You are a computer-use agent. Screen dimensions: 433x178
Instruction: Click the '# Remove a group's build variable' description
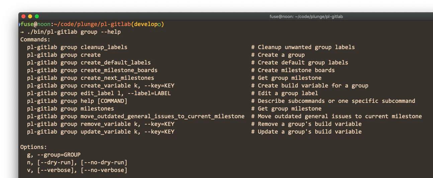point(307,124)
